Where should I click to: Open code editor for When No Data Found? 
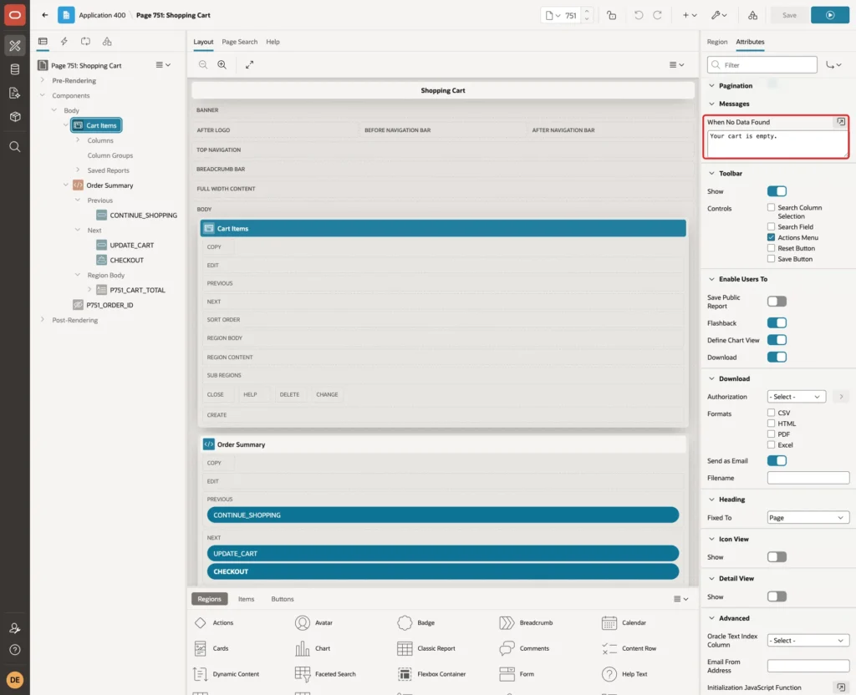[x=841, y=122]
